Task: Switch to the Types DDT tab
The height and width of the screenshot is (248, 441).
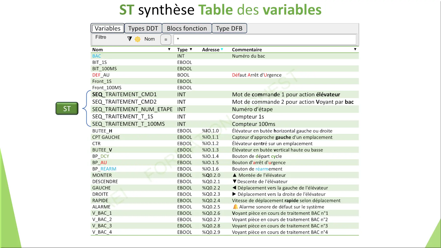Action: tap(143, 28)
